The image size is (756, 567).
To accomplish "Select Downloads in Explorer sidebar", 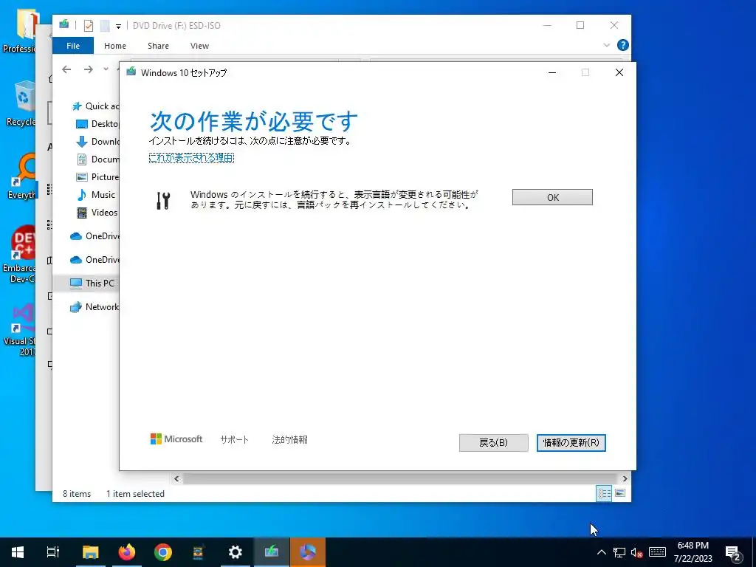I will click(98, 142).
